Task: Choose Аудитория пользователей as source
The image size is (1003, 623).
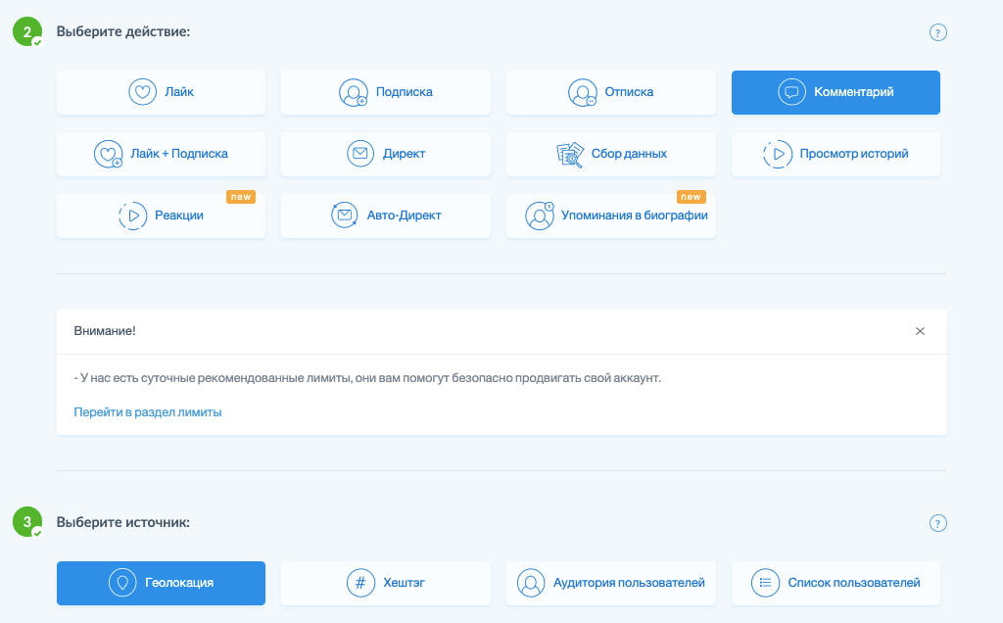Action: click(610, 583)
